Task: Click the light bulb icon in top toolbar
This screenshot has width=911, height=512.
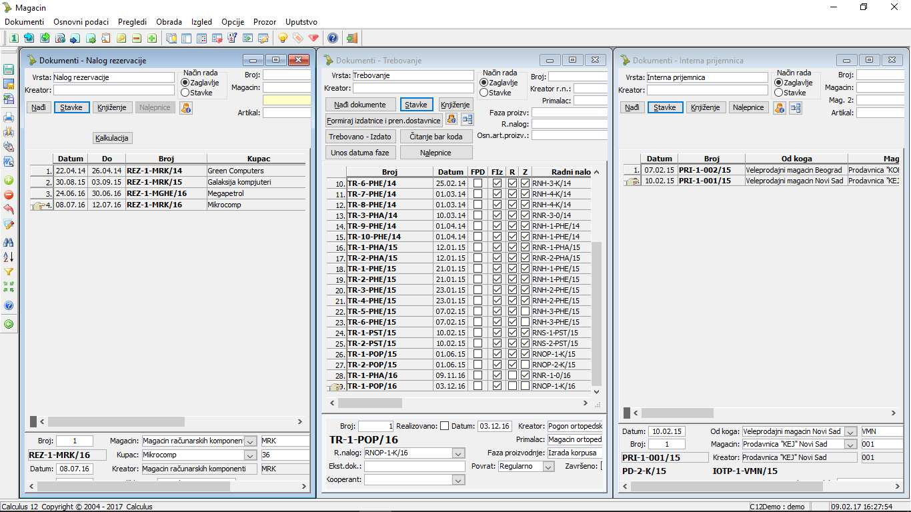Action: [x=283, y=38]
